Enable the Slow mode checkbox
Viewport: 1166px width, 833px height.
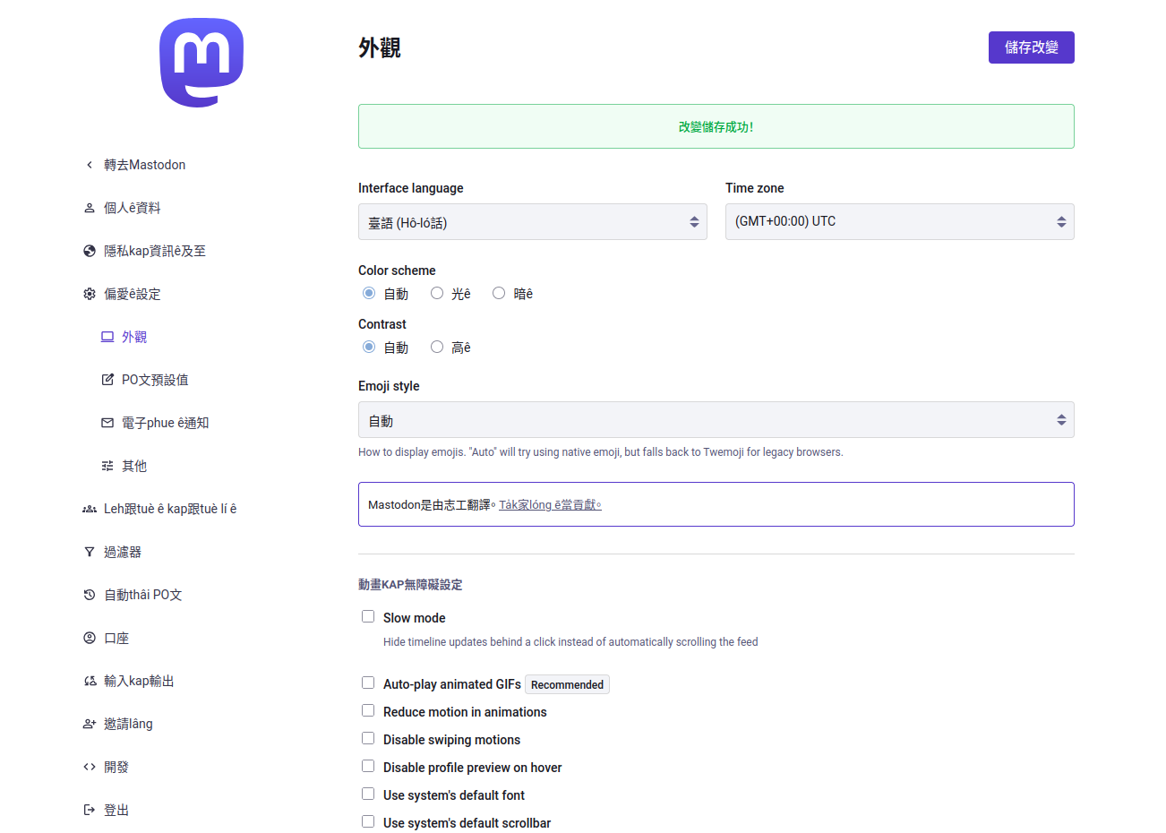coord(368,616)
